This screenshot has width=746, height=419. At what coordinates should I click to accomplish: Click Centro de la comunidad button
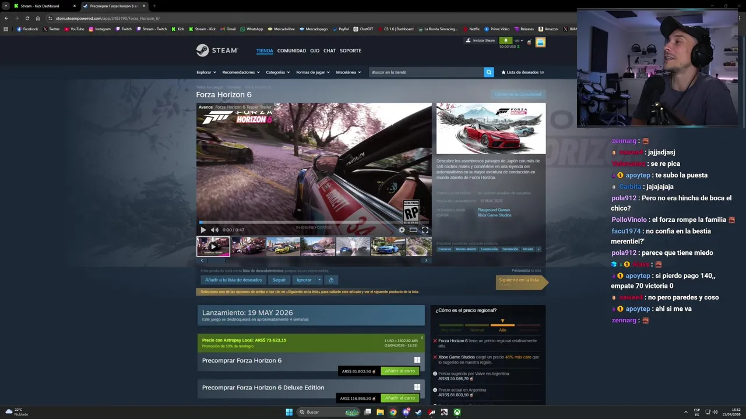518,94
